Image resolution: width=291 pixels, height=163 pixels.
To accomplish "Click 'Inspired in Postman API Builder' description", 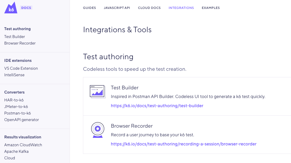I will pyautogui.click(x=188, y=97).
